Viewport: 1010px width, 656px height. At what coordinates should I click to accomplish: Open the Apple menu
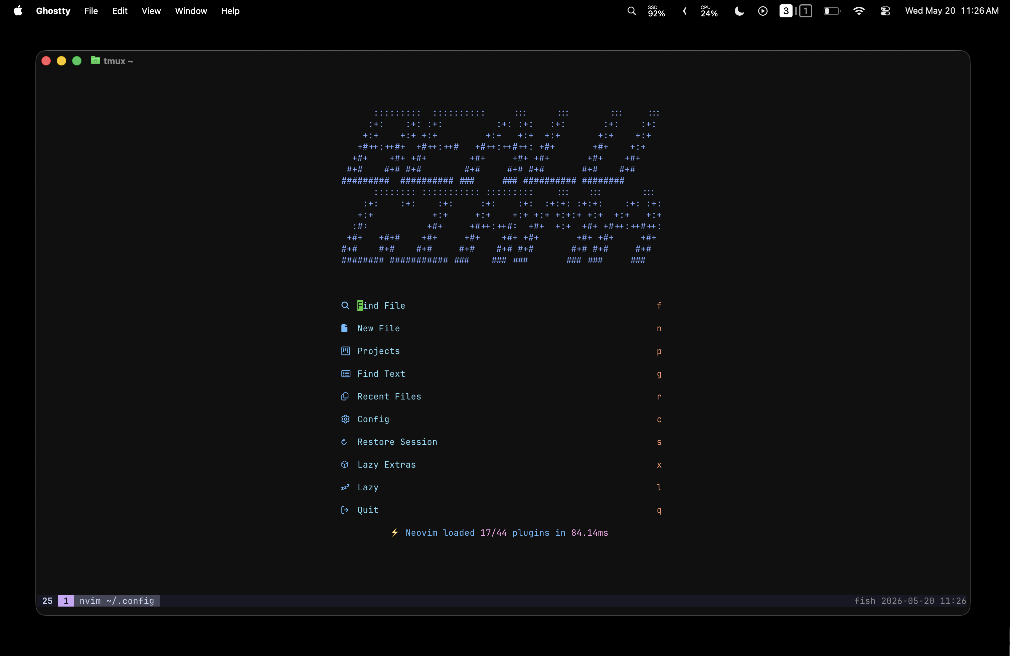18,11
